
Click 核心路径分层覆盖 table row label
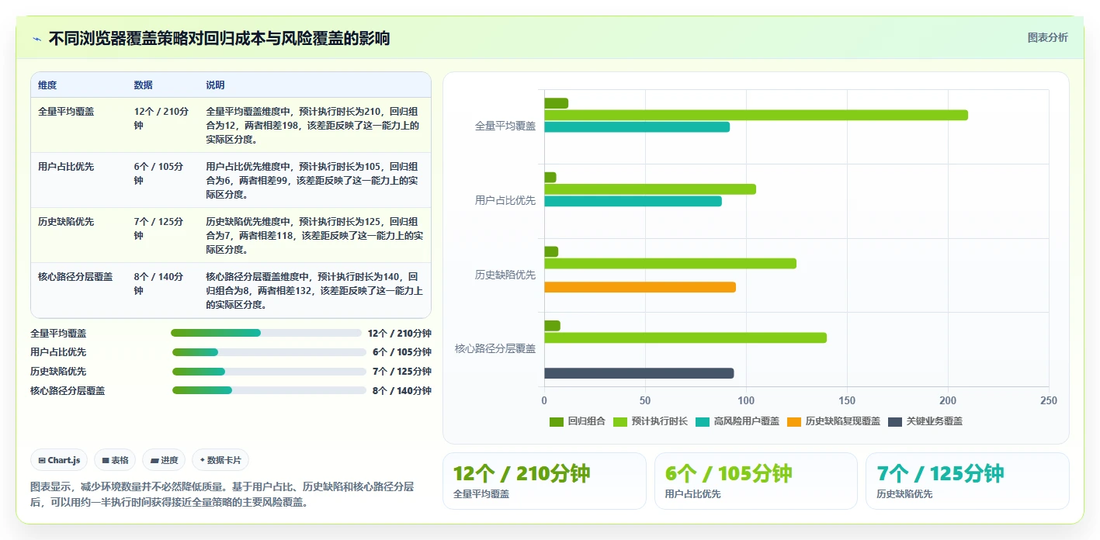point(75,277)
